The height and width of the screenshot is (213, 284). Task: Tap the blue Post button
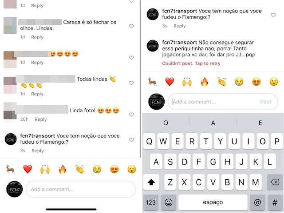[x=266, y=102]
